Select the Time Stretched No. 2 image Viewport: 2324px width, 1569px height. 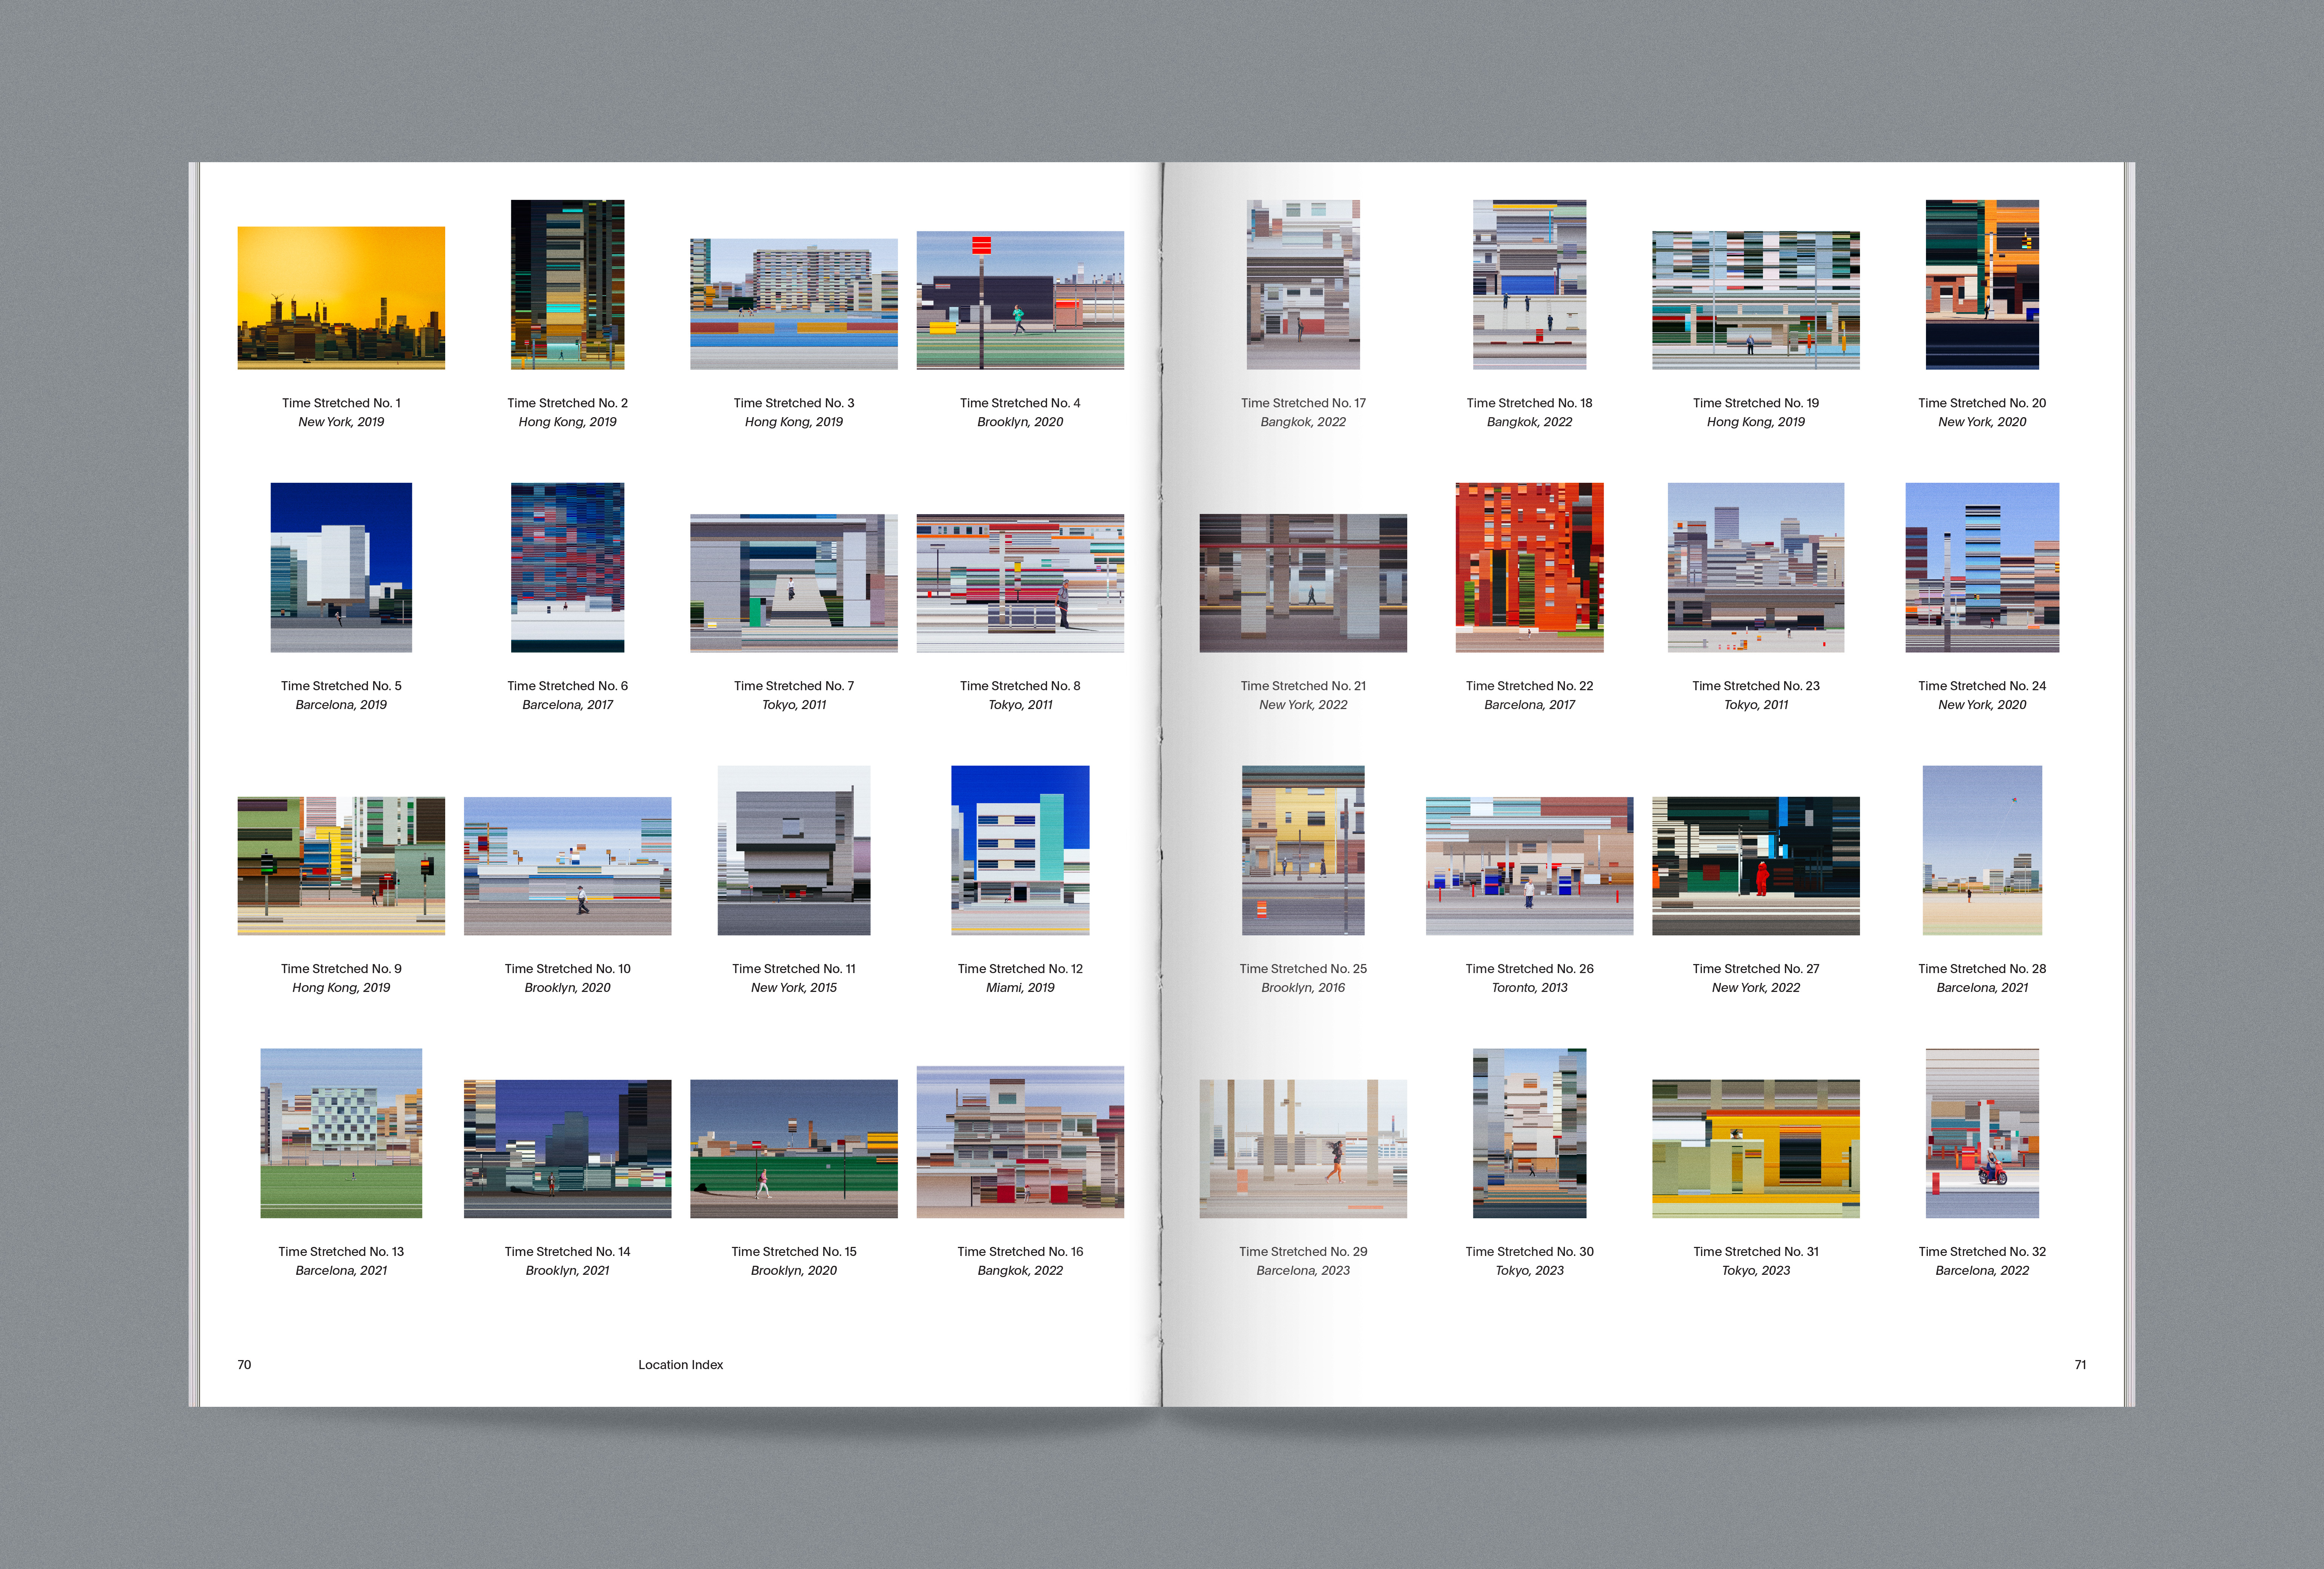point(567,284)
